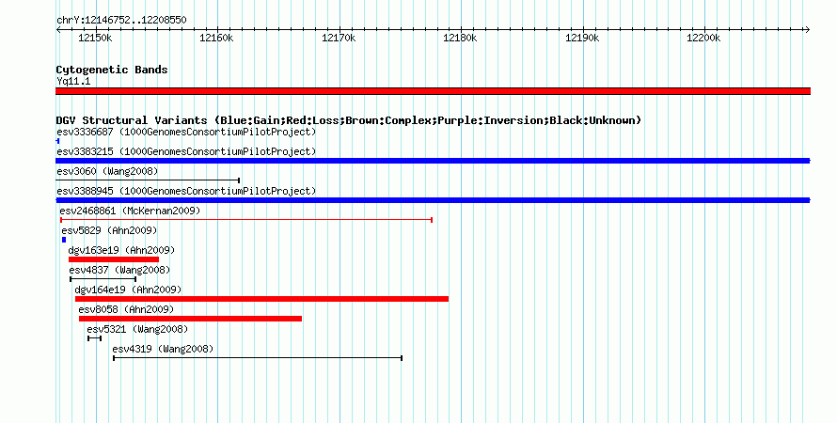Select the blue esv3388945 gain bar

point(433,200)
